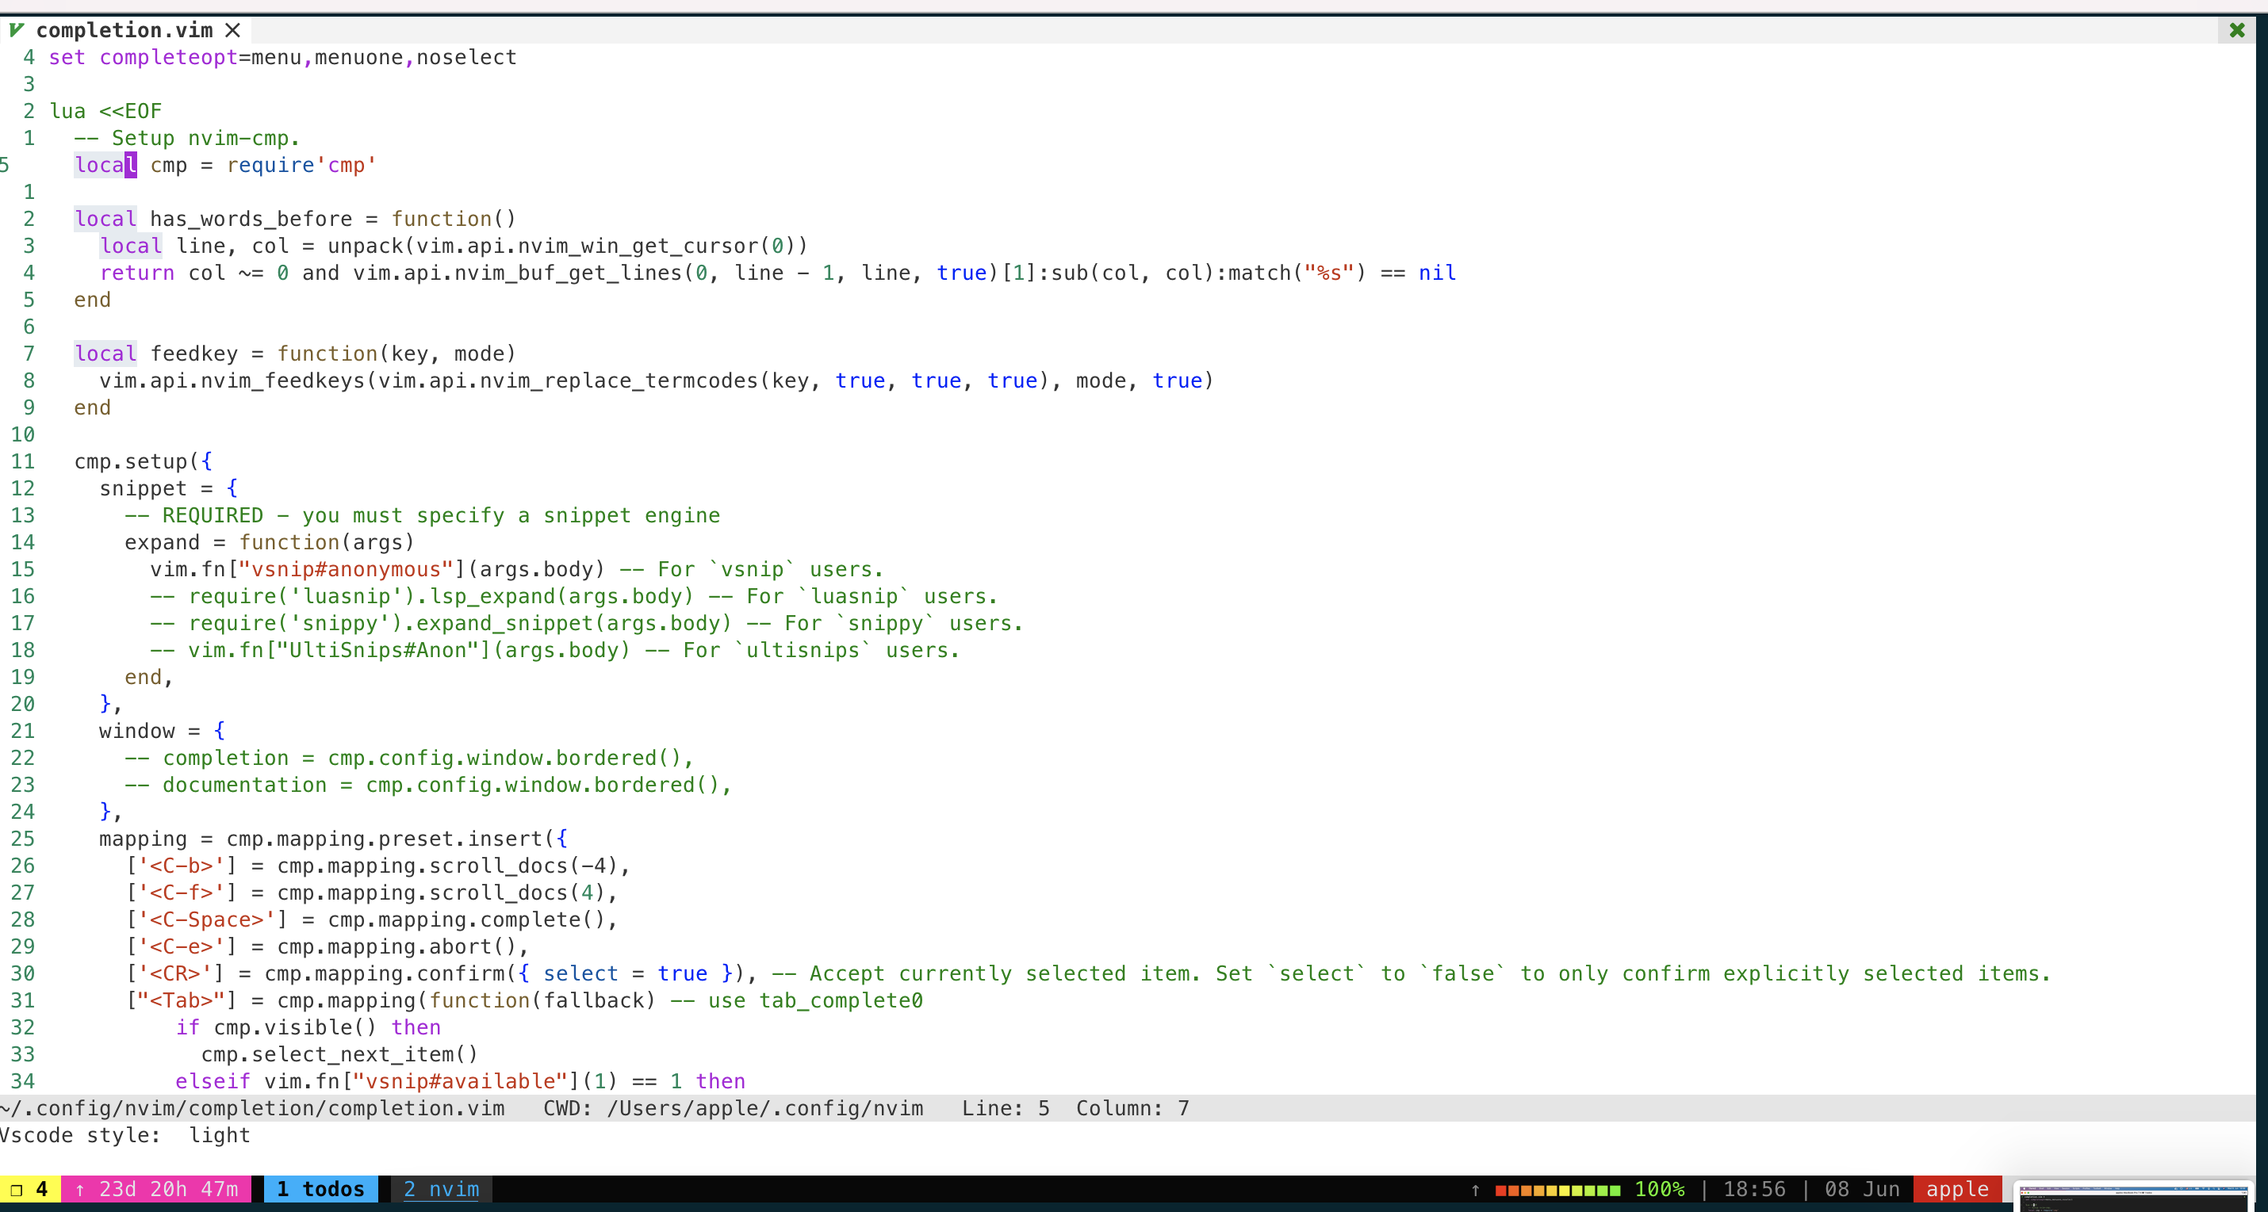Image resolution: width=2268 pixels, height=1212 pixels.
Task: Click the 'Line: 5' statusline indicator
Action: 1005,1108
